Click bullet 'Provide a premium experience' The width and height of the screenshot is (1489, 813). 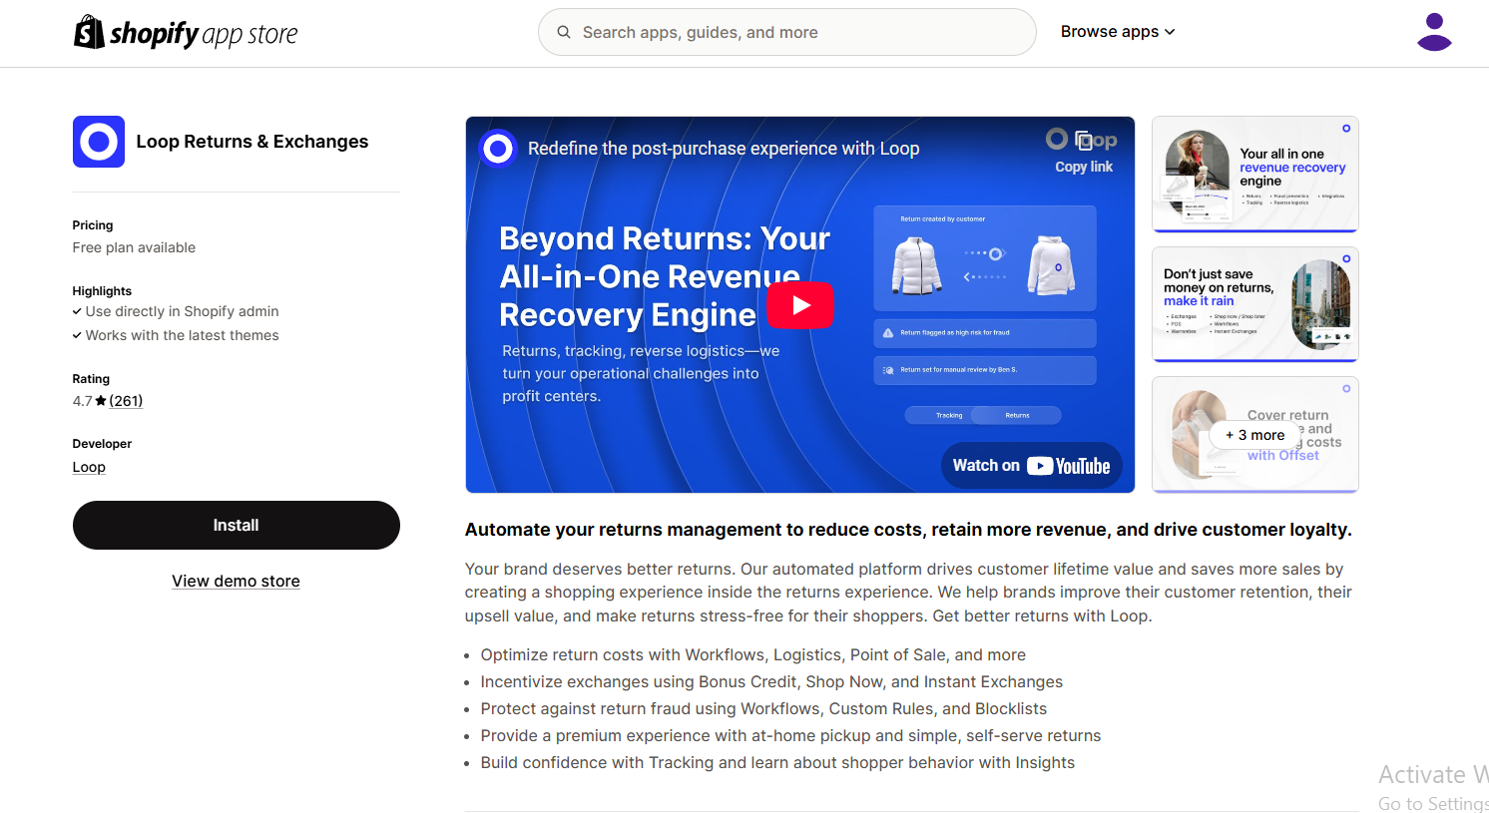coord(790,736)
